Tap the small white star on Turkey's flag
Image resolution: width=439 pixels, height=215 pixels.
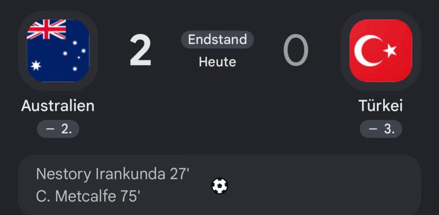390,51
